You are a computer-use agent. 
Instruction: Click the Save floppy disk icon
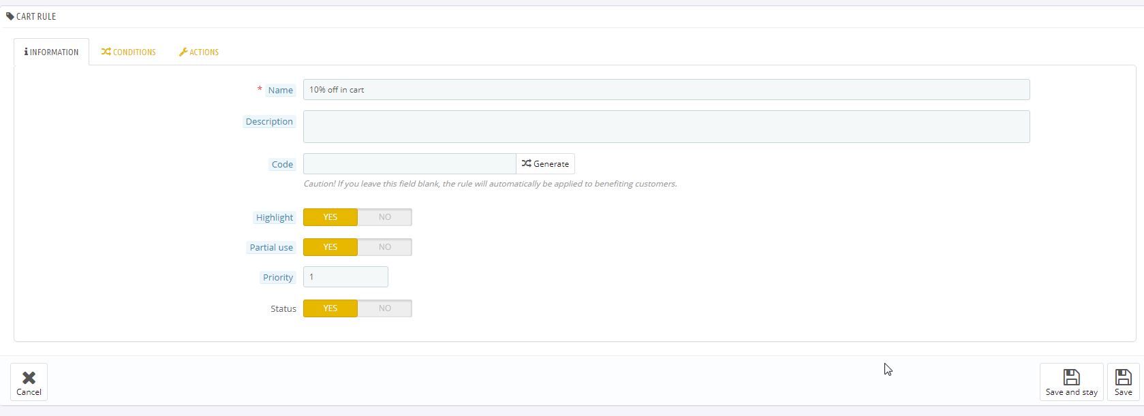pyautogui.click(x=1123, y=377)
